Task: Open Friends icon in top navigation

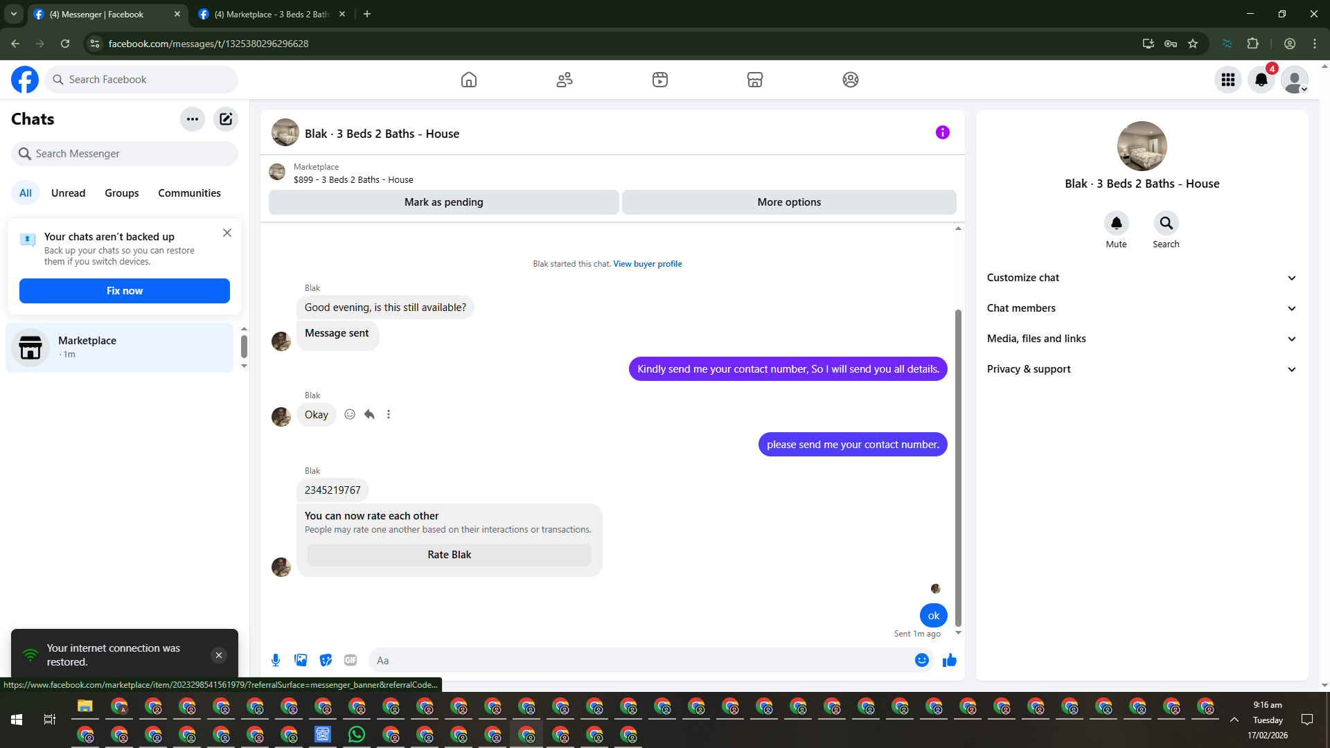Action: pos(565,80)
